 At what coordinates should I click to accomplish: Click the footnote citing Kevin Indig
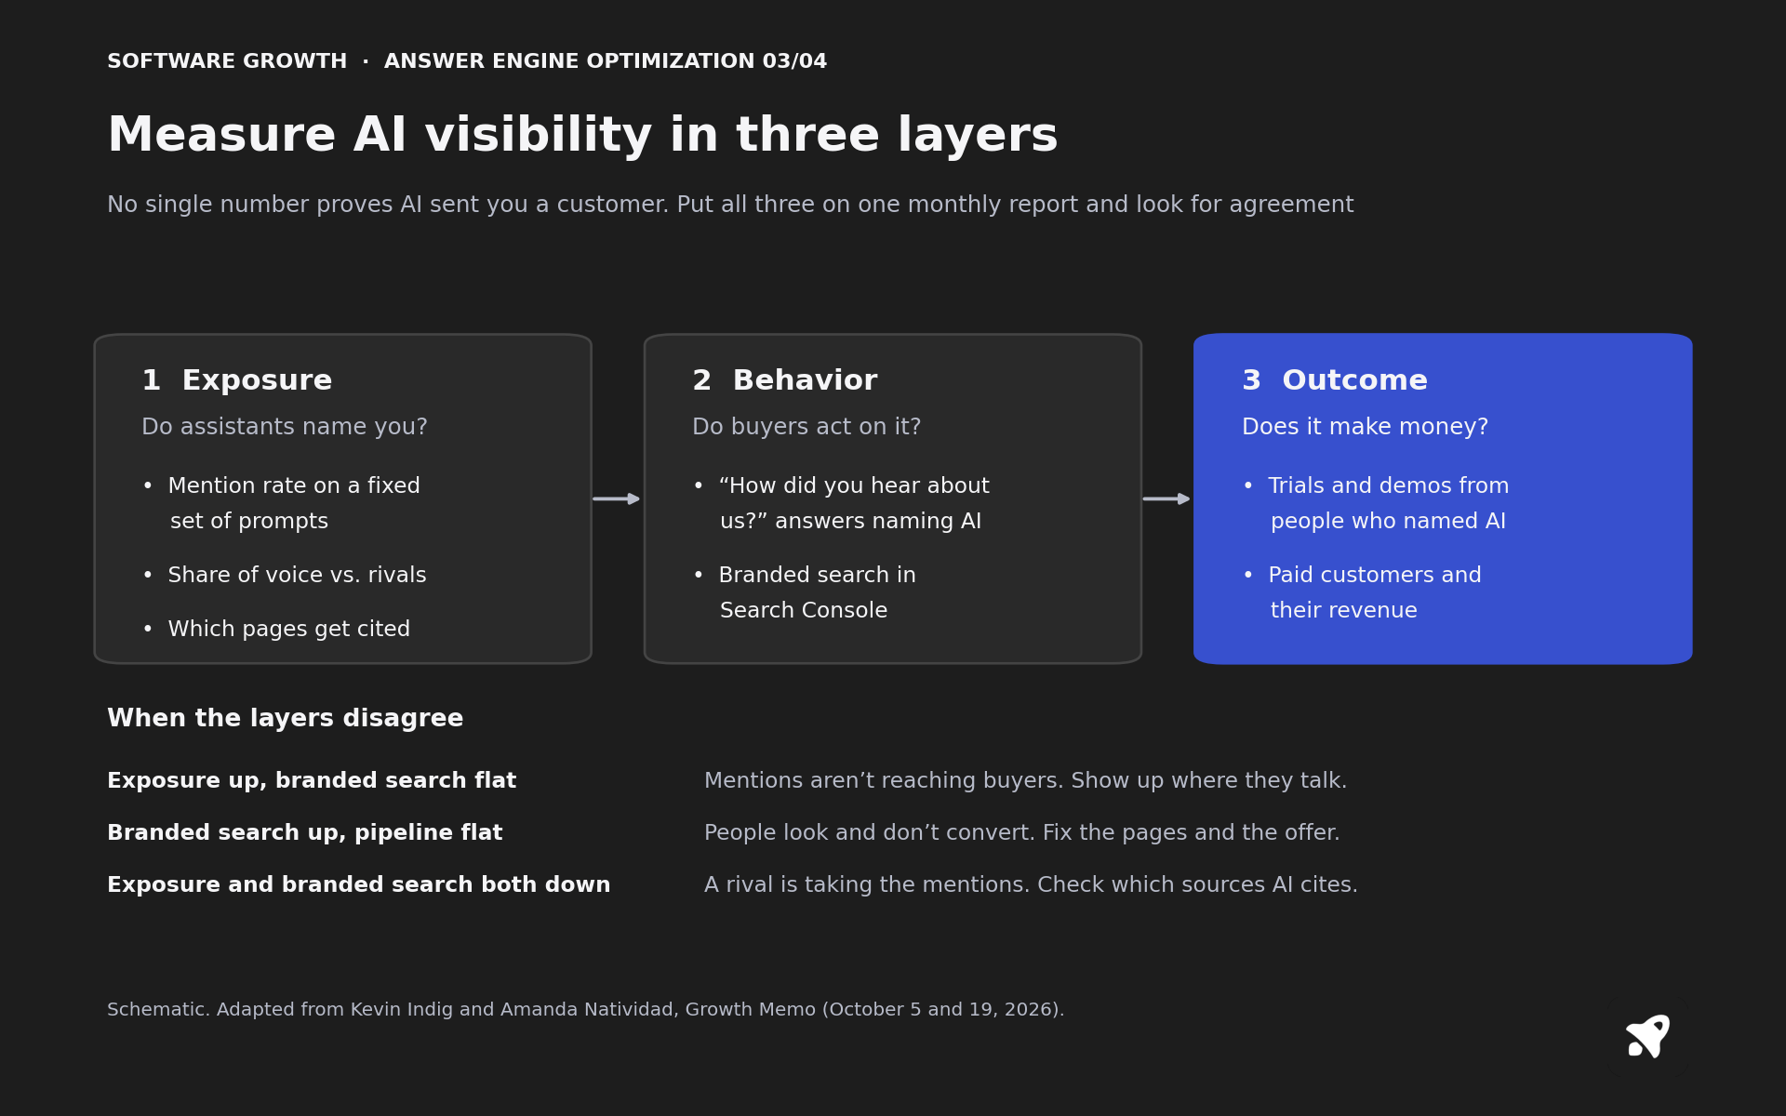[x=585, y=1009]
